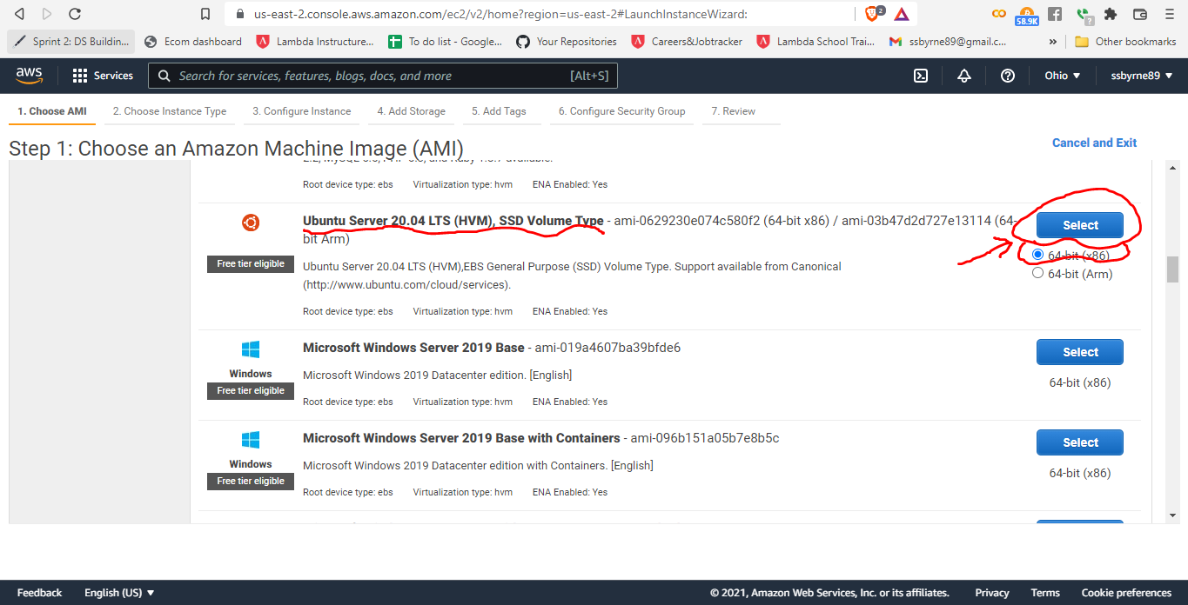Click the Windows logo for Server 2019 Base
Viewport: 1188px width, 605px height.
coord(251,349)
